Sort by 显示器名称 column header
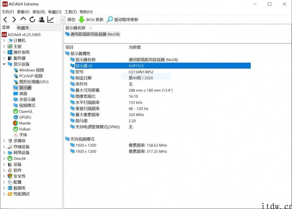 75,28
